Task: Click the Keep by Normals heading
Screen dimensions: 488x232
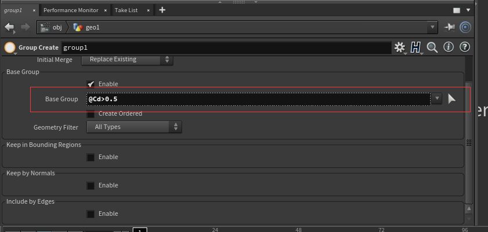Action: [31, 173]
